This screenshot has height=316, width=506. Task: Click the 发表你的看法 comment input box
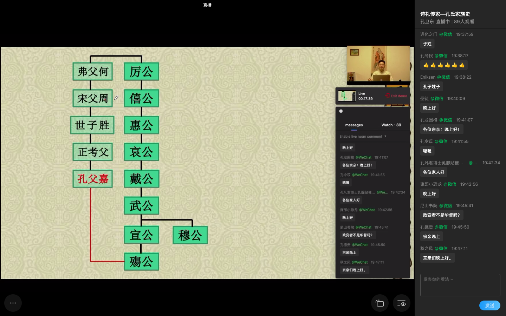click(x=460, y=285)
